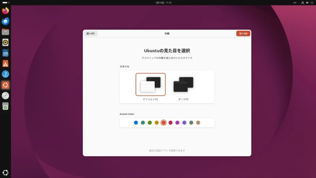Launch LibreOffice Writer from the dock
316x178 pixels.
[6, 53]
